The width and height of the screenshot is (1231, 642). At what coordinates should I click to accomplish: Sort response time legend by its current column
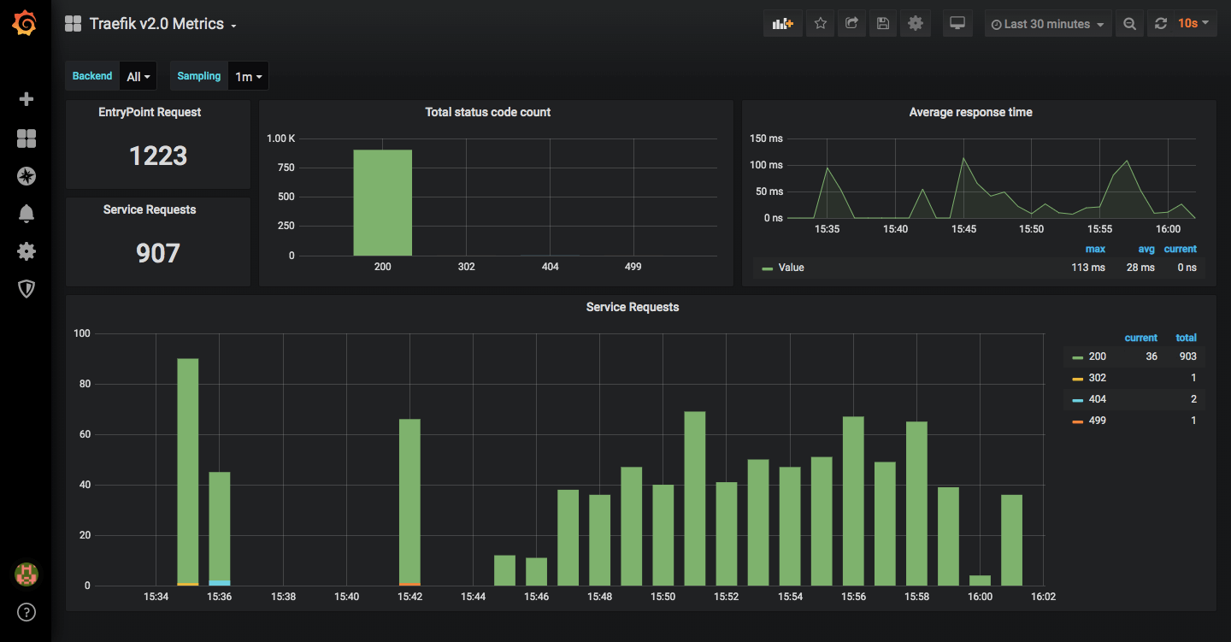(x=1181, y=249)
